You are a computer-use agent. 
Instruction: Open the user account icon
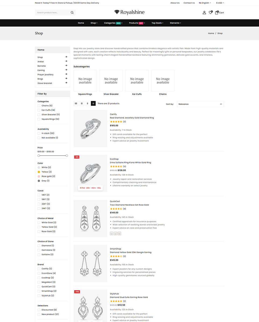click(204, 13)
